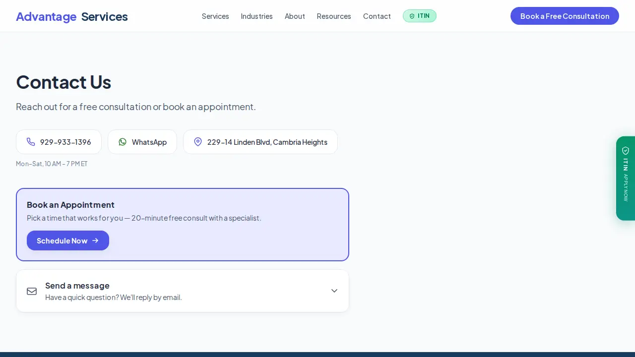The height and width of the screenshot is (357, 635).
Task: Call the 929-933-1396 phone number
Action: (x=59, y=142)
